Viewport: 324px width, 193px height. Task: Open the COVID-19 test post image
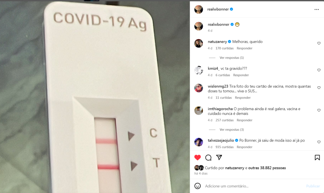coord(95,97)
